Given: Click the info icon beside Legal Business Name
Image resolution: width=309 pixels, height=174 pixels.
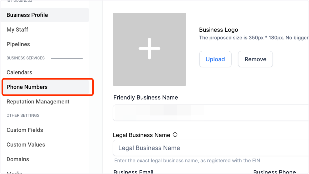Looking at the screenshot, I should pos(175,135).
